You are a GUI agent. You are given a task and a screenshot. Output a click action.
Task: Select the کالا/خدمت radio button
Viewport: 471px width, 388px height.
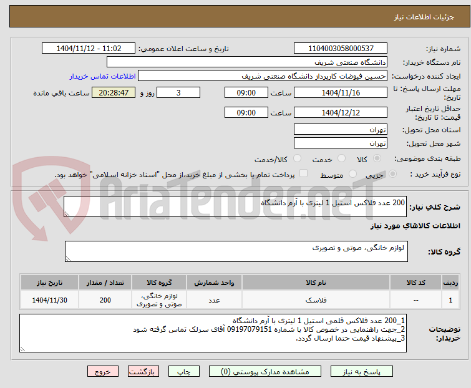[x=297, y=158]
